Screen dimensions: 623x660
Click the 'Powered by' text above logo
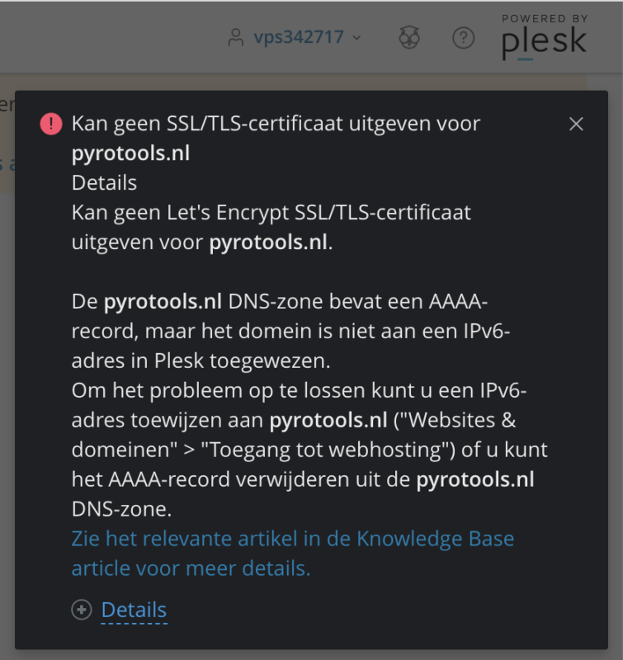coord(545,18)
